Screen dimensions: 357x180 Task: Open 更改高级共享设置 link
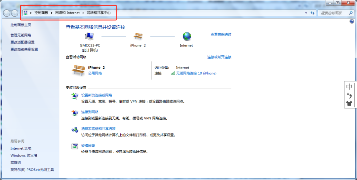pos(24,49)
